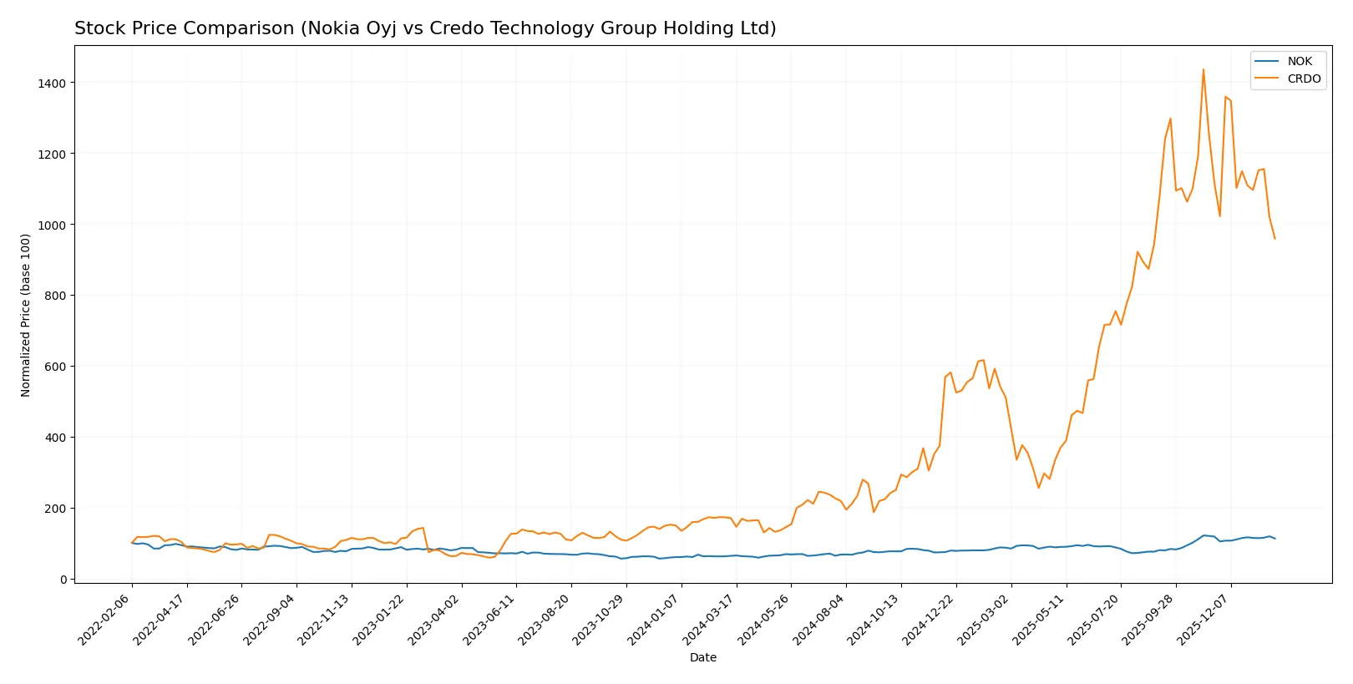1353x684 pixels.
Task: Click the blue NOK legend line swatch
Action: click(1267, 61)
